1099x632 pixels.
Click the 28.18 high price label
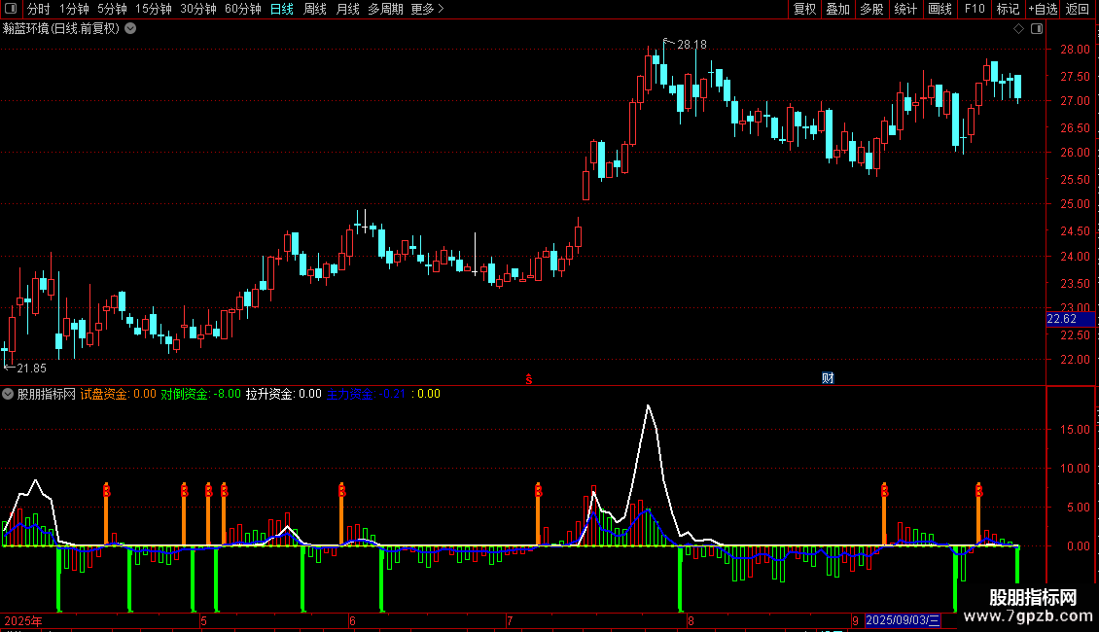691,45
